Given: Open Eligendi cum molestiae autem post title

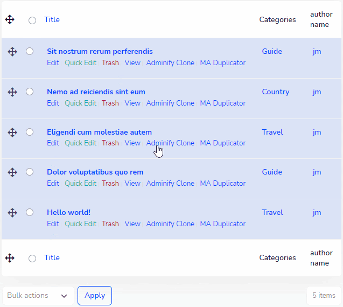Looking at the screenshot, I should tap(99, 132).
